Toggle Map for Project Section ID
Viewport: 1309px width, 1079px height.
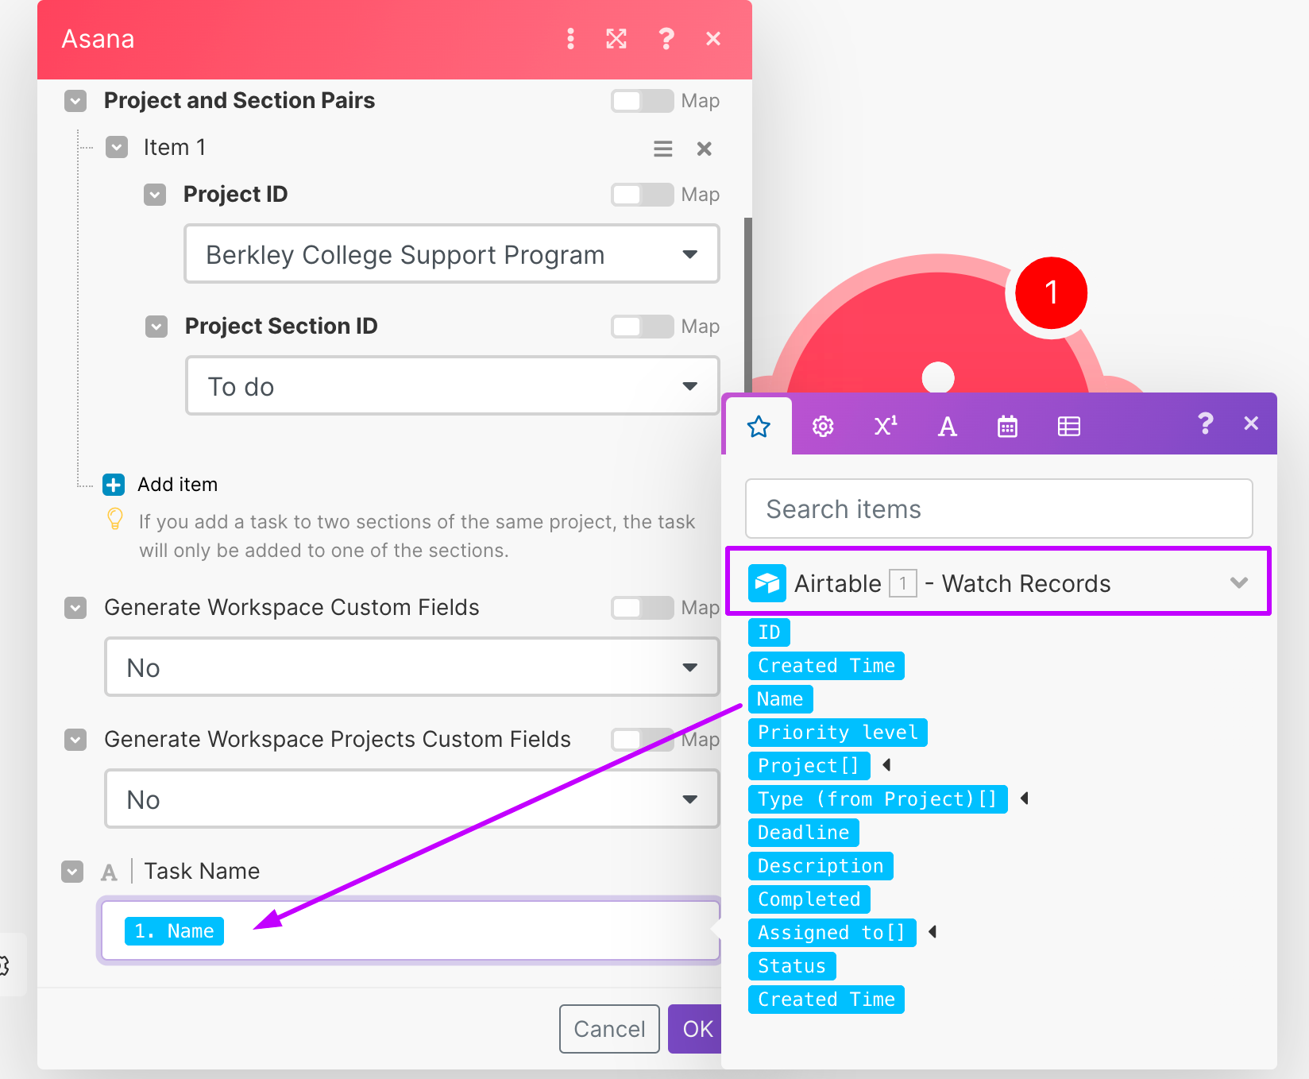click(x=643, y=327)
